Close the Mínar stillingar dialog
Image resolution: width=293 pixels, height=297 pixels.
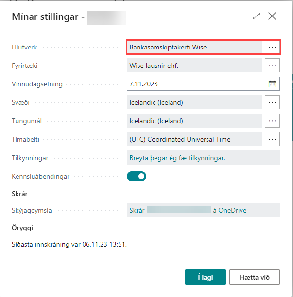(272, 16)
